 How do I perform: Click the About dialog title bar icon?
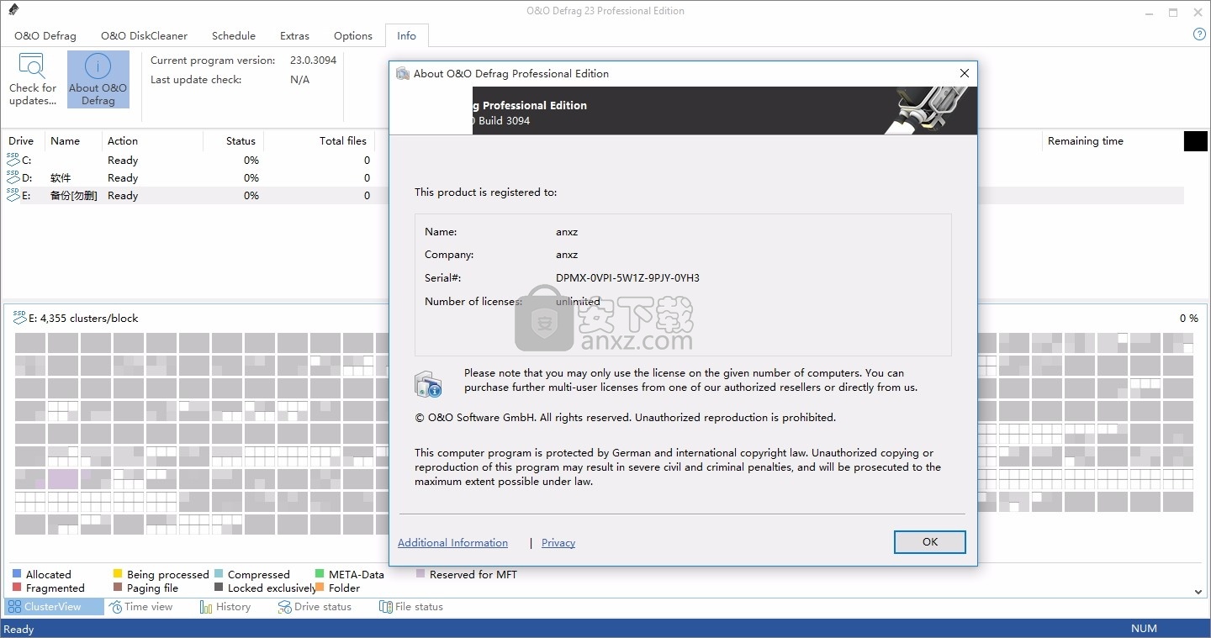coord(403,73)
